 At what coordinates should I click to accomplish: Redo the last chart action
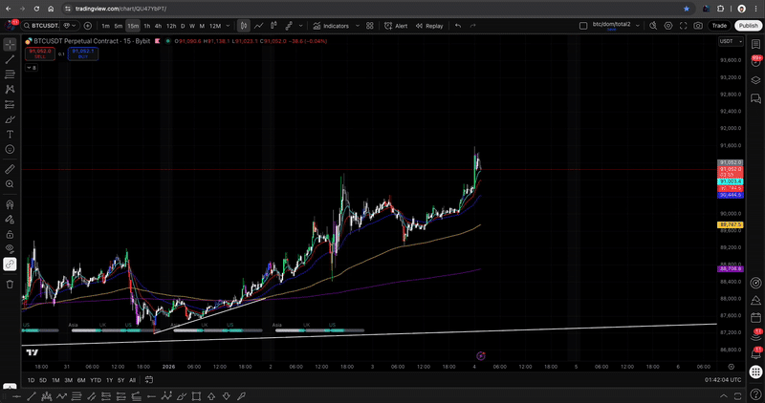coord(472,26)
